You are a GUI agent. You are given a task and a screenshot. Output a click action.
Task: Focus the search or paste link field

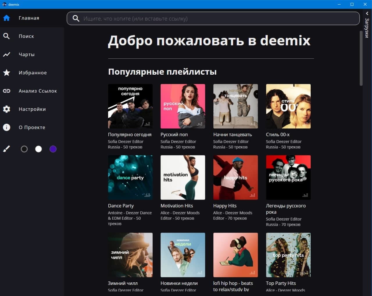(213, 19)
